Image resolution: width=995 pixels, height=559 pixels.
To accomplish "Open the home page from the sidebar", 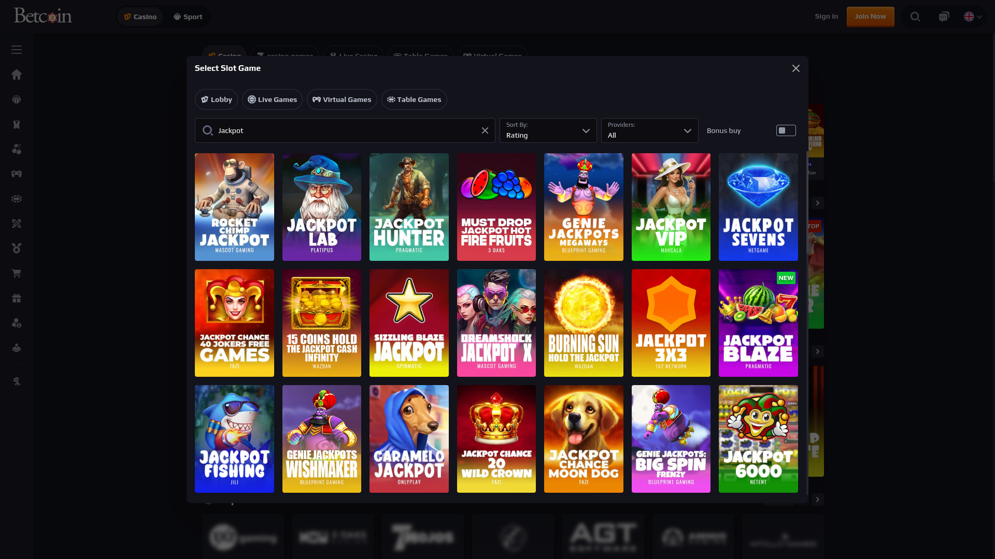I will click(17, 75).
